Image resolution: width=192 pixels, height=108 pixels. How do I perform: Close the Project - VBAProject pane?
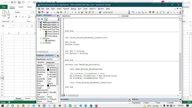pyautogui.click(x=58, y=15)
